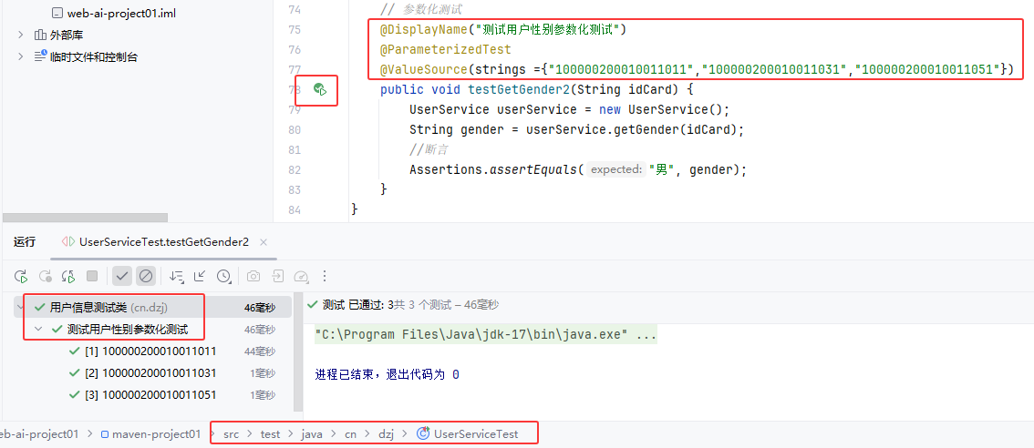
Task: Click the 运行 tool window label
Action: [25, 242]
